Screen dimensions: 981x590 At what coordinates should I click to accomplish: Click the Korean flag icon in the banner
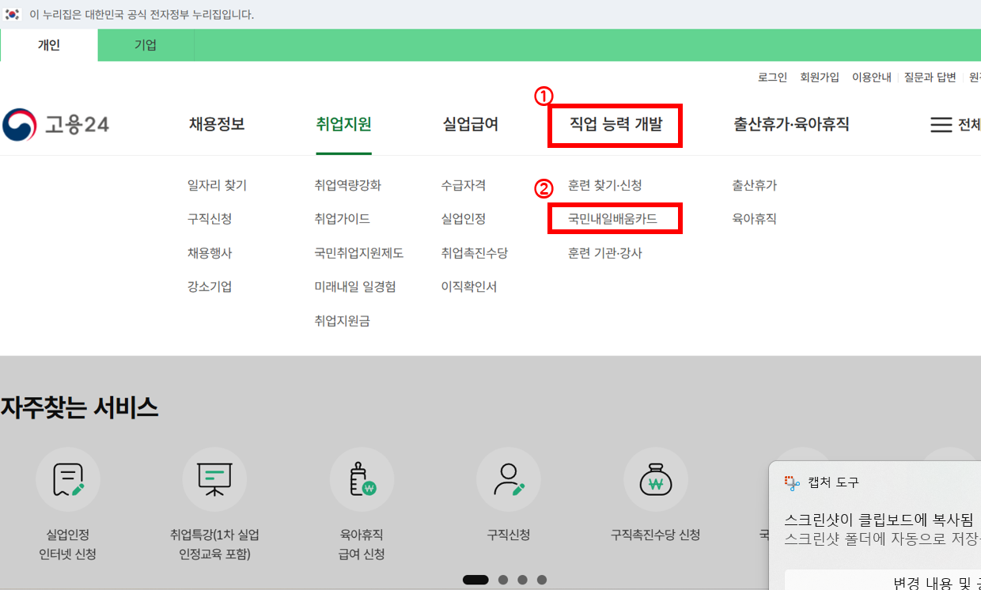[x=11, y=13]
